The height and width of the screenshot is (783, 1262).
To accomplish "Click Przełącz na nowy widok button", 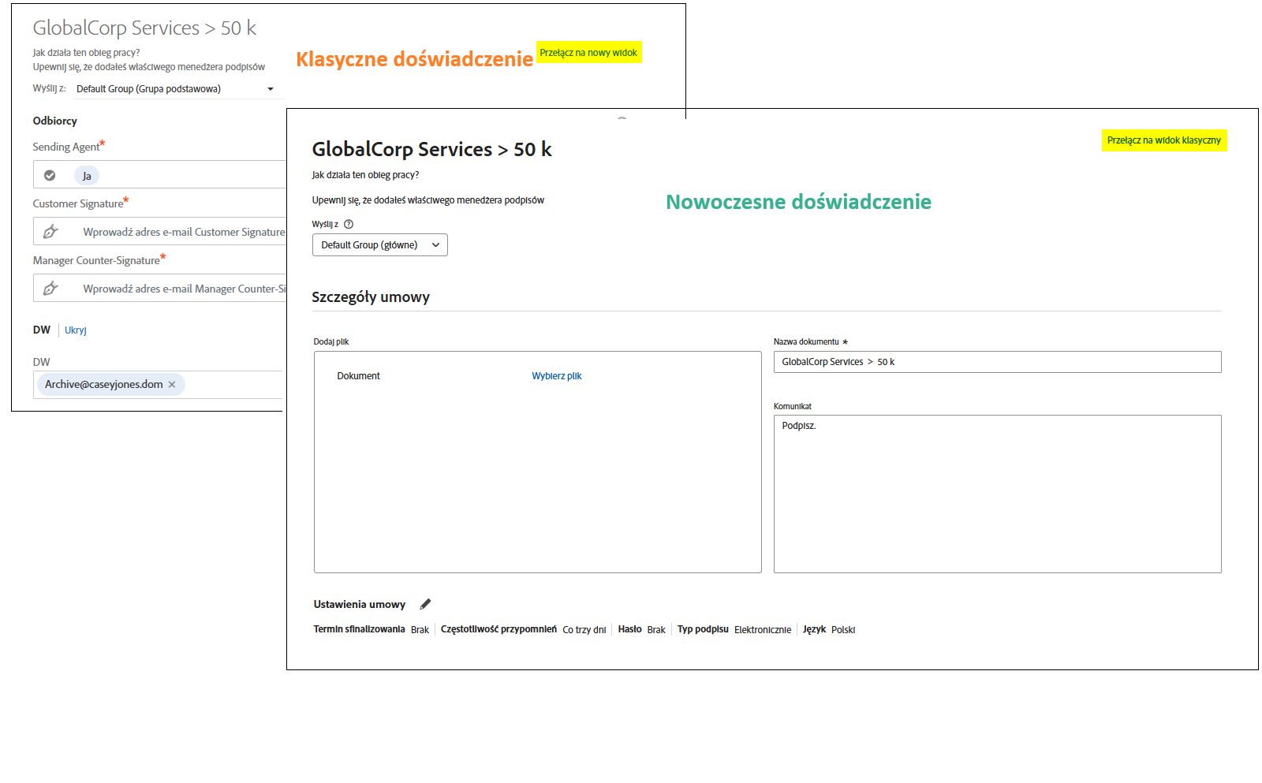I will (x=588, y=53).
